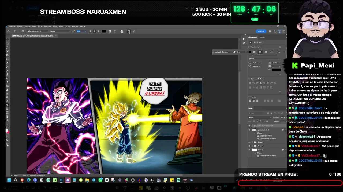Select the Lasso tool
This screenshot has width=343, height=192.
point(7,47)
